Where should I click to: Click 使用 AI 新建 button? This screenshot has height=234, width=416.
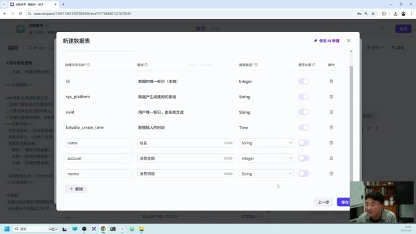pyautogui.click(x=326, y=40)
